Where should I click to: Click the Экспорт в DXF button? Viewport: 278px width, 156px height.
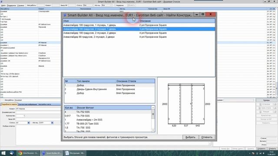pos(266,119)
